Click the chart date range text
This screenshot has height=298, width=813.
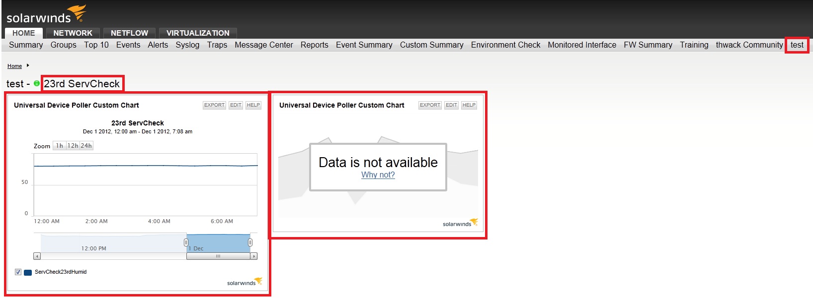click(138, 131)
